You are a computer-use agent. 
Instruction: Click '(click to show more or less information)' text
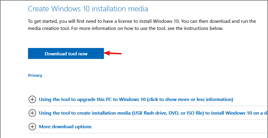(190, 100)
